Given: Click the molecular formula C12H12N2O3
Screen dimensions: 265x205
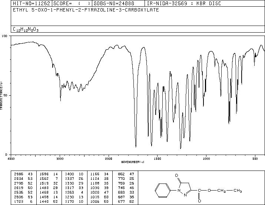Looking at the screenshot, I should pos(26,29).
